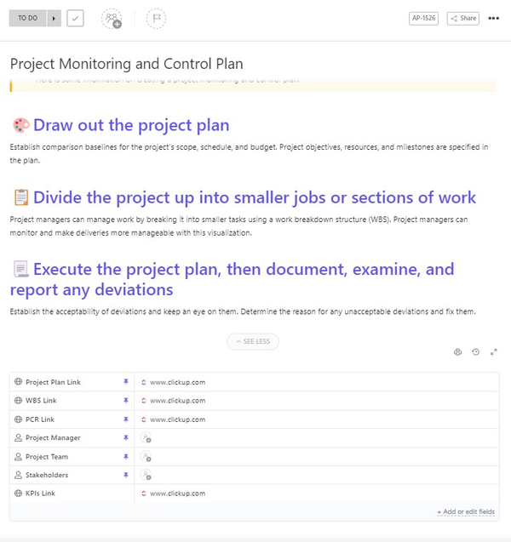Assign a user to Project Manager field
Screen dimensions: 511x542
point(146,437)
